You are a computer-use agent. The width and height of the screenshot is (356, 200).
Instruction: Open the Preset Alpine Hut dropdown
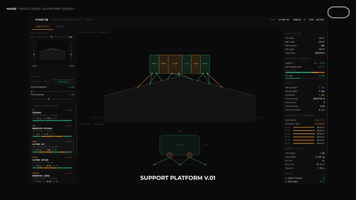coord(284,20)
